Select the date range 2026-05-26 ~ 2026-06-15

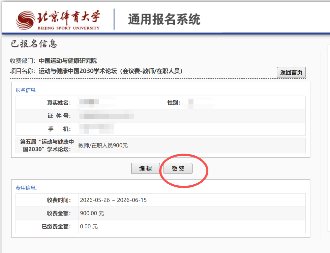(x=113, y=200)
